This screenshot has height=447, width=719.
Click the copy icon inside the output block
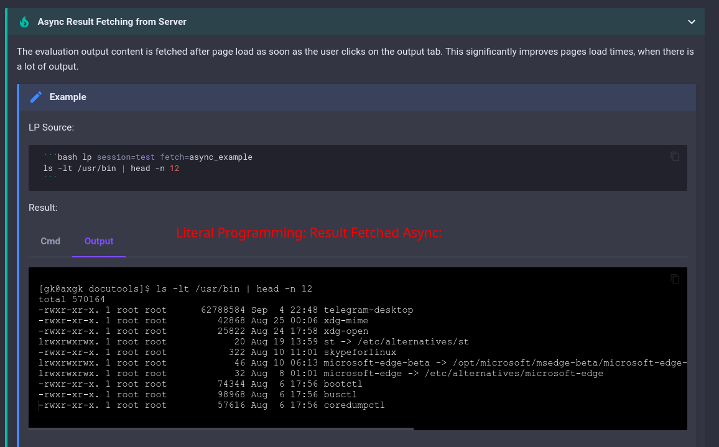tap(675, 279)
